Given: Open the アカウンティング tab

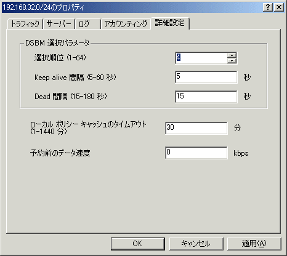Looking at the screenshot, I should tap(126, 24).
